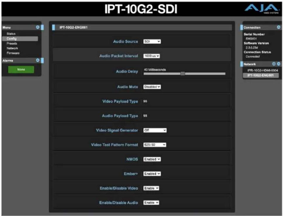The height and width of the screenshot is (216, 283).
Task: Collapse the Connection panel arrow icon
Action: (279, 27)
